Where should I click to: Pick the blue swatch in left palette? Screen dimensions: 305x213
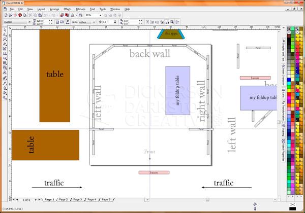(x=289, y=80)
